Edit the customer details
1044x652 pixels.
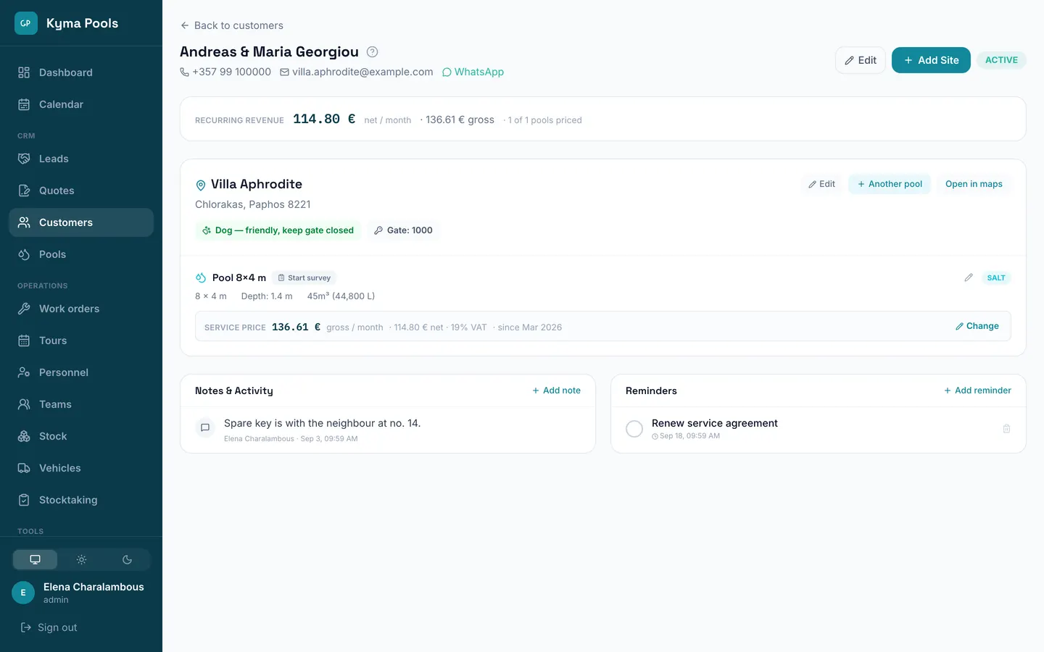[861, 60]
